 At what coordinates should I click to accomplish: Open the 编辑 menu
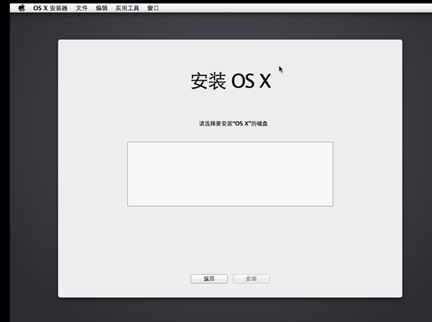tap(101, 9)
